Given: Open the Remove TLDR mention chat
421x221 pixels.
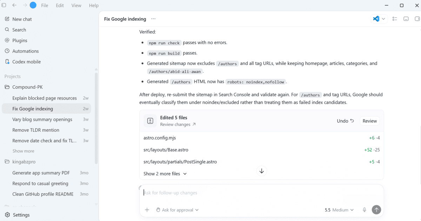Looking at the screenshot, I should 47,130.
